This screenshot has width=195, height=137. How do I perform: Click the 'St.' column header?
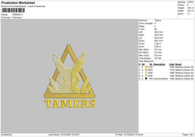pos(151,64)
